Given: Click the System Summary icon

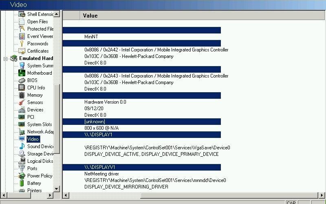Looking at the screenshot, I should [x=22, y=66].
